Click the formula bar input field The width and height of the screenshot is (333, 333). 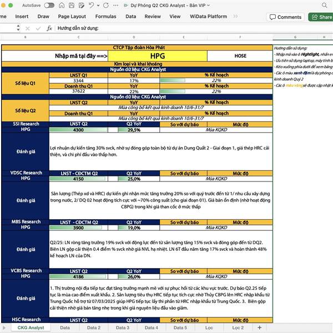[194, 28]
